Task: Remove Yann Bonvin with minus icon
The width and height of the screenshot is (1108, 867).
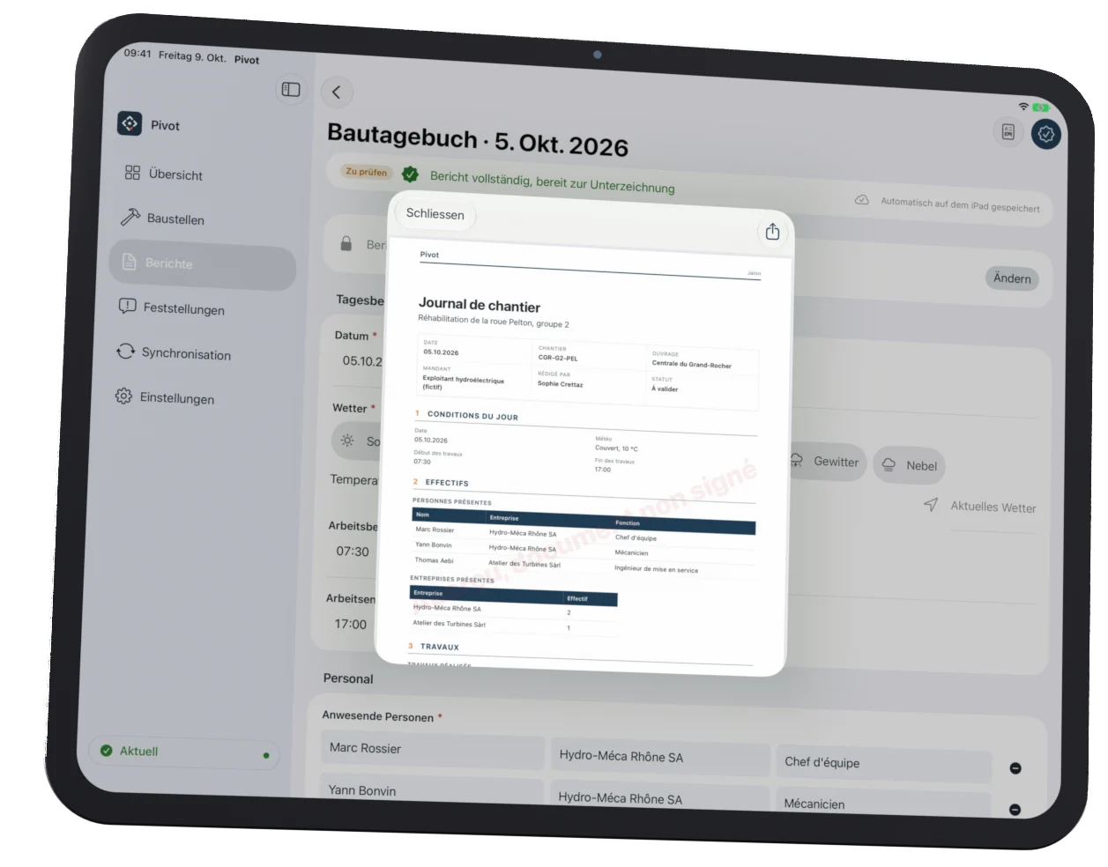Action: 1015,809
